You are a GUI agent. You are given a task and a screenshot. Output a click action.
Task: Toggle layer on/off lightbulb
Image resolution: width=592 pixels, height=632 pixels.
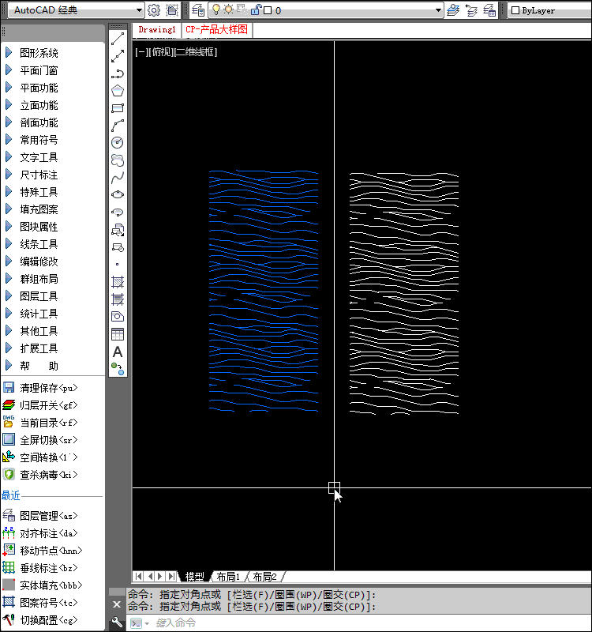pos(216,9)
